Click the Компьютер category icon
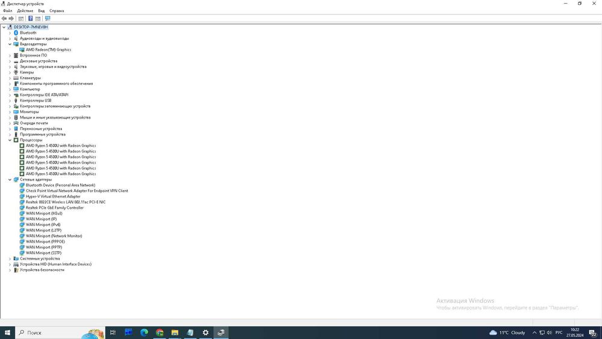Viewport: 602px width, 339px height. pos(16,89)
